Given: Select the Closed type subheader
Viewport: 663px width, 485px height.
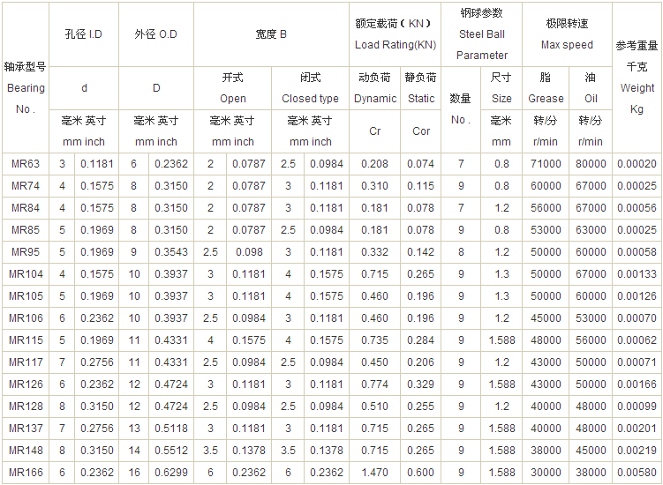Looking at the screenshot, I should pos(311,88).
